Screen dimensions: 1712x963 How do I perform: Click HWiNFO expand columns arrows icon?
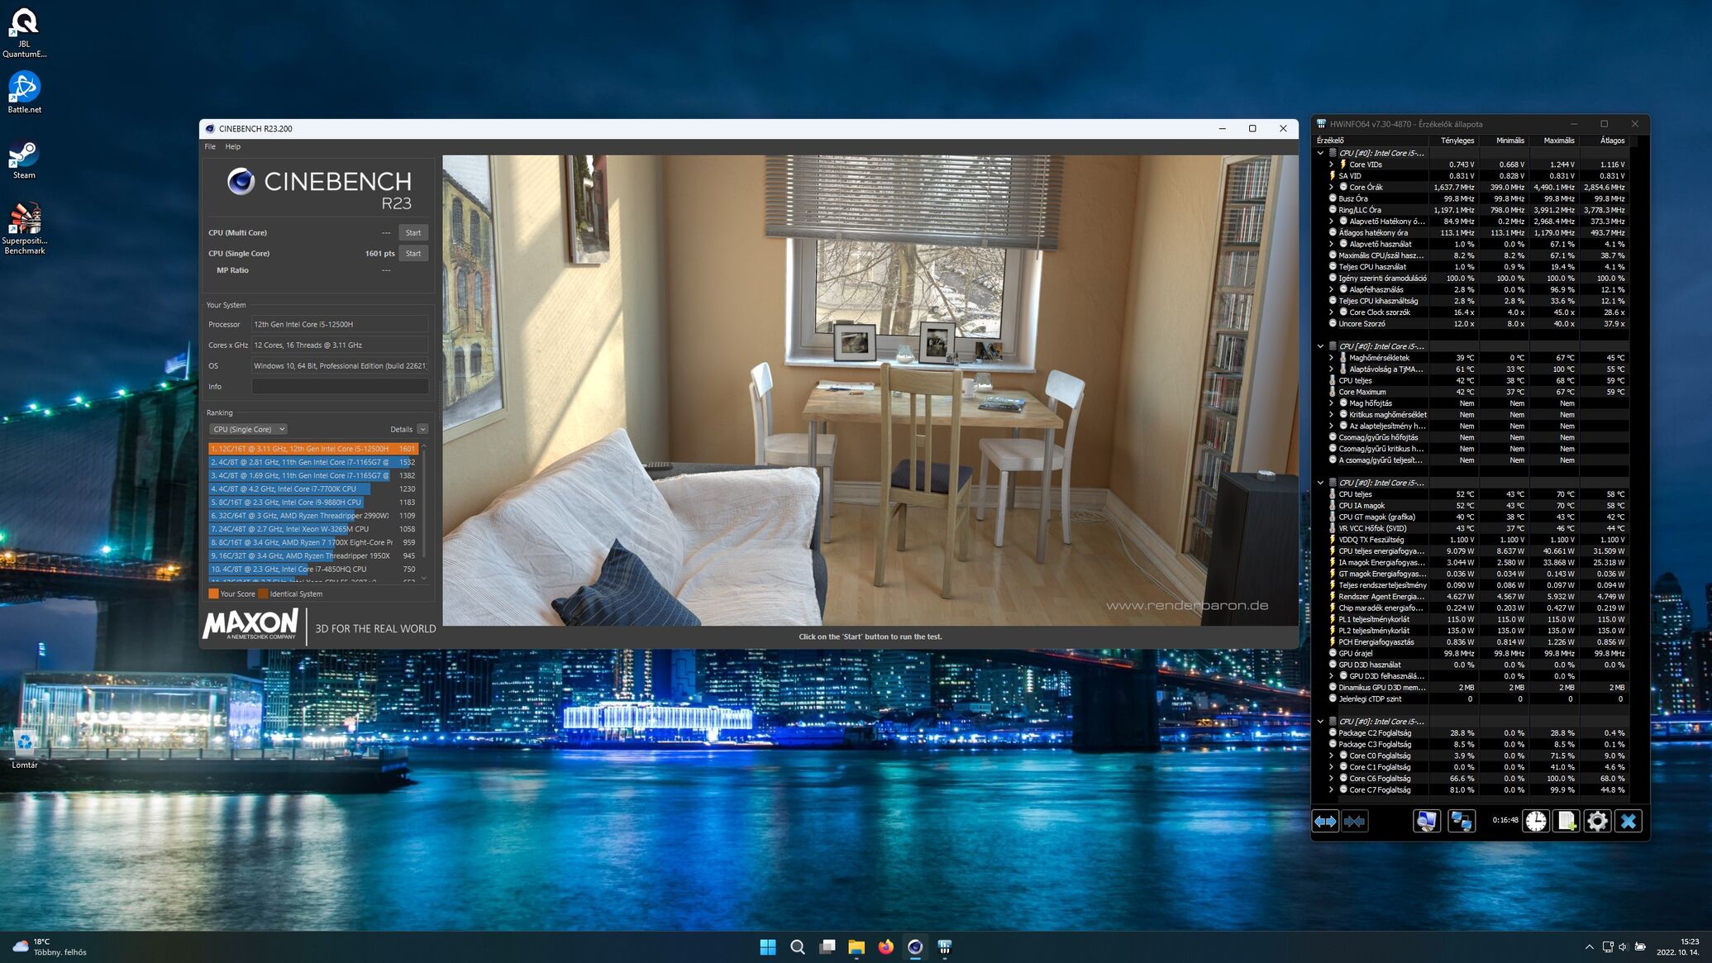(x=1325, y=821)
